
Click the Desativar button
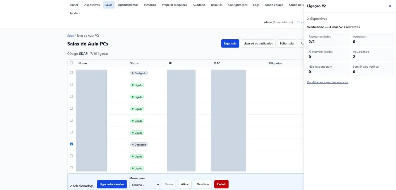point(203,184)
